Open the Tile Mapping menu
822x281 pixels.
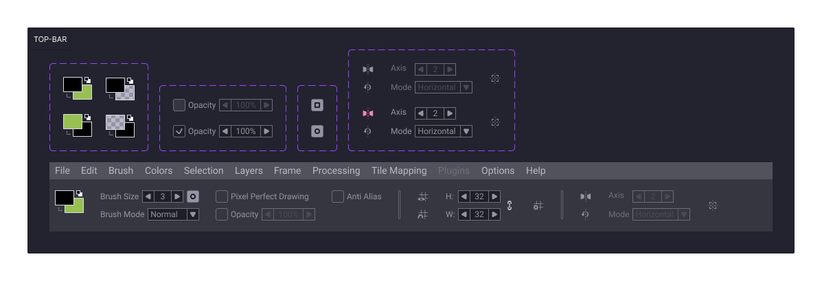coord(400,170)
